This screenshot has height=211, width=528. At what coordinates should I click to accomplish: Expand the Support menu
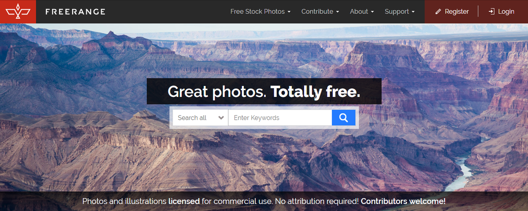tap(400, 12)
